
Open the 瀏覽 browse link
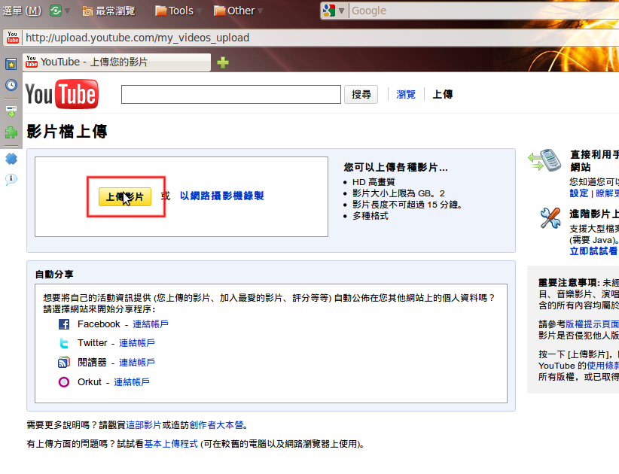pos(406,95)
